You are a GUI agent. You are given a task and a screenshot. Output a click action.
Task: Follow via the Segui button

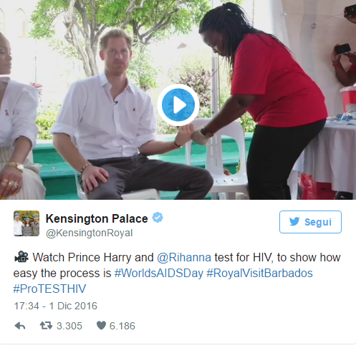pyautogui.click(x=310, y=222)
